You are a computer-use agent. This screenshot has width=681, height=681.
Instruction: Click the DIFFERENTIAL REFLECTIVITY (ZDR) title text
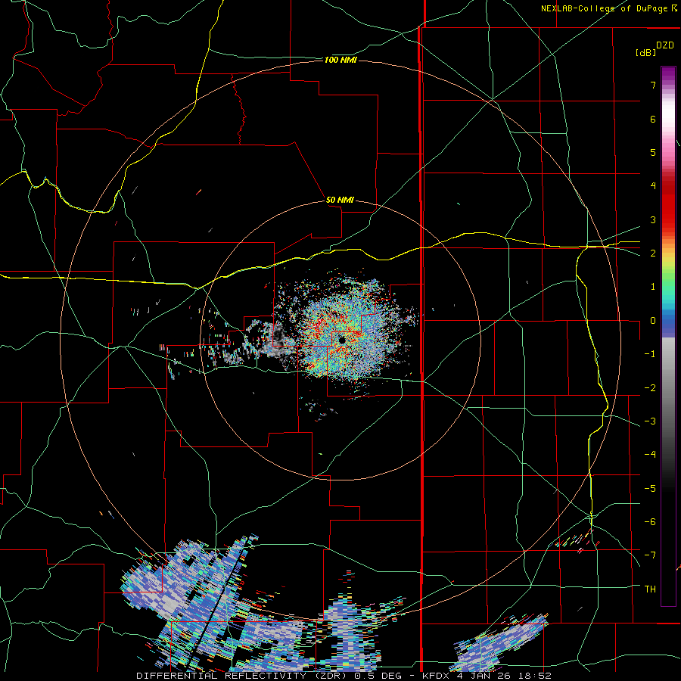(x=241, y=676)
